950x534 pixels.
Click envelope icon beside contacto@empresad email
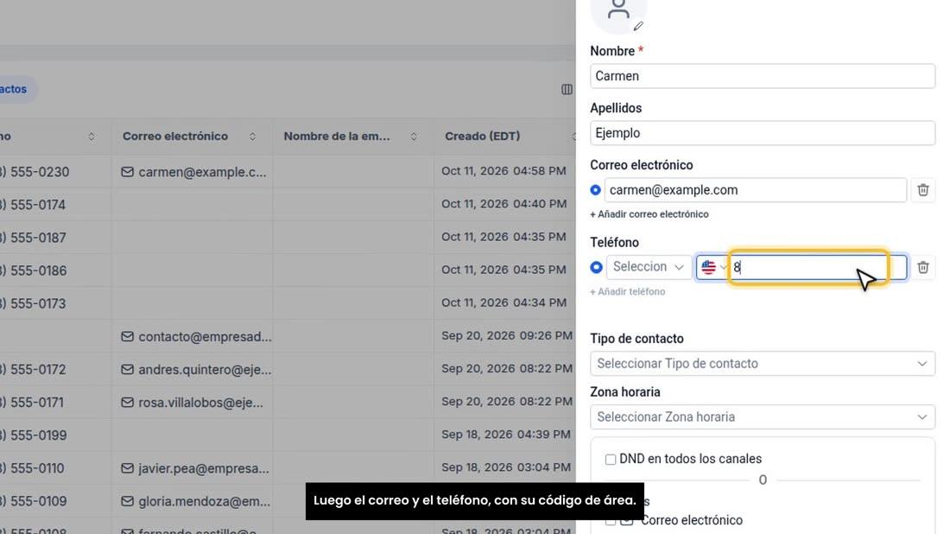(127, 336)
